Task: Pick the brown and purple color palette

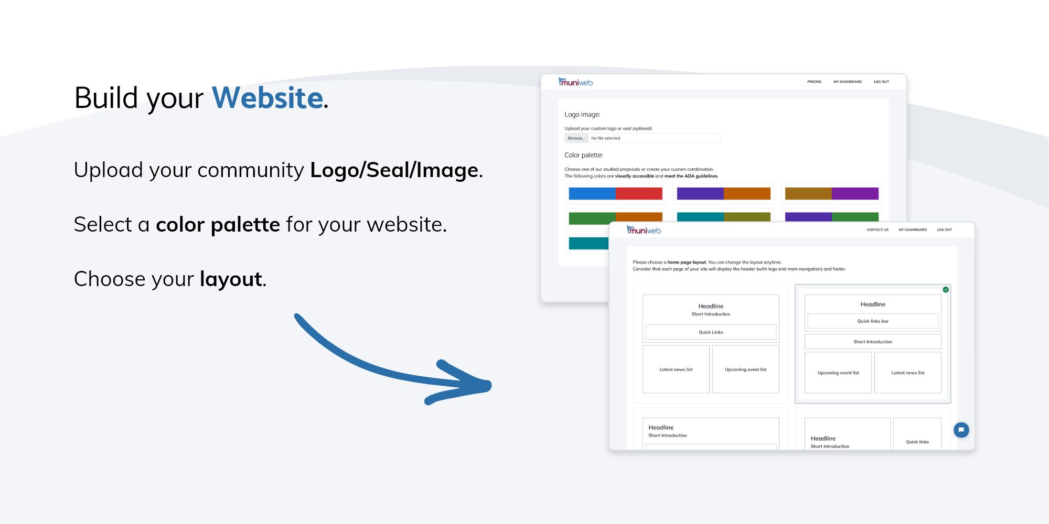Action: tap(831, 194)
